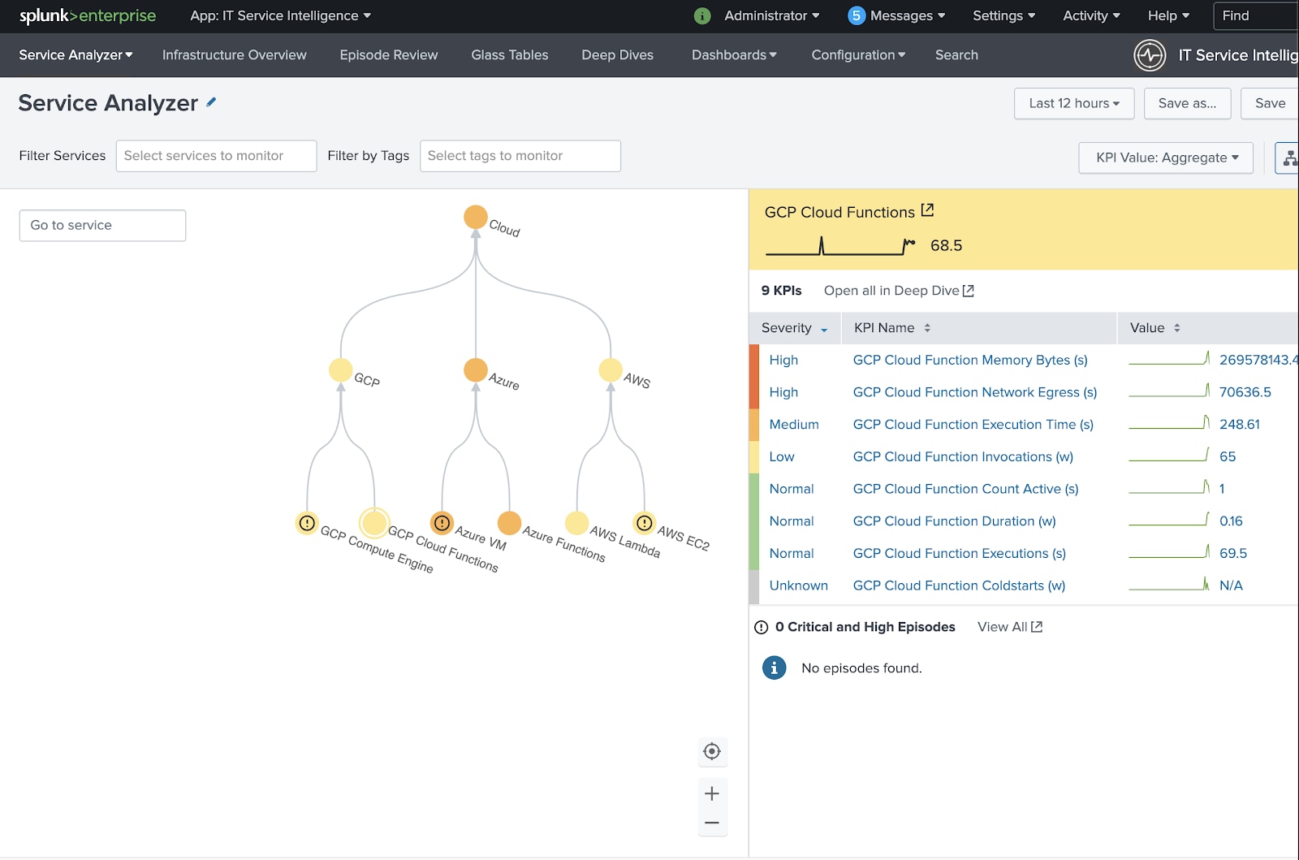The image size is (1299, 860).
Task: Select the Cloud root node
Action: pos(476,217)
